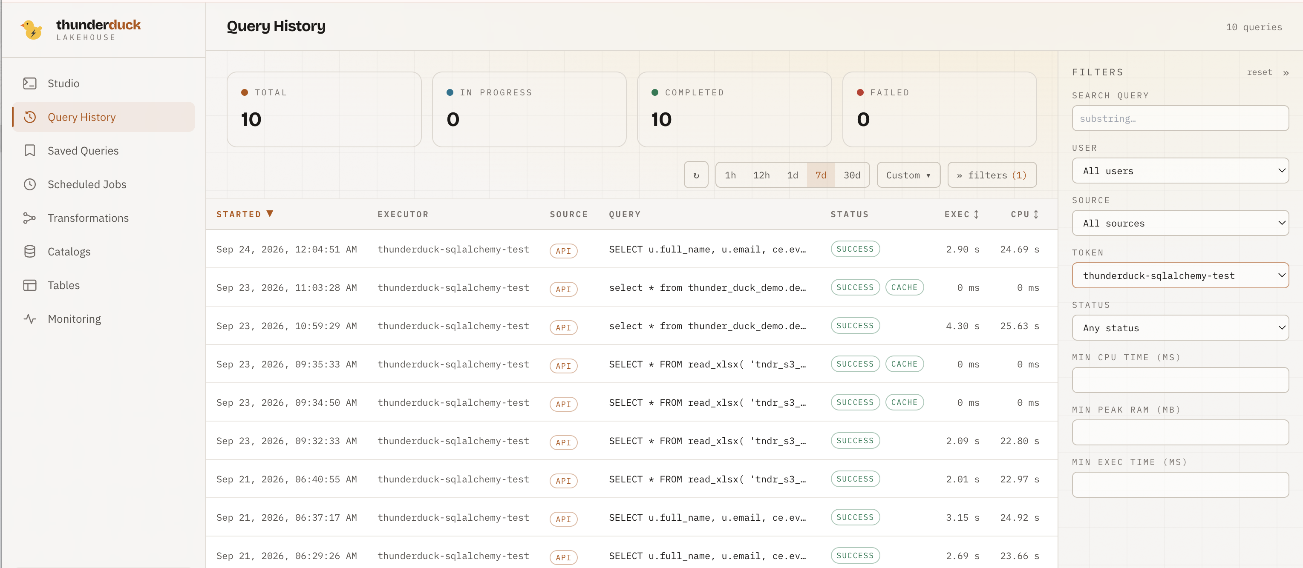This screenshot has width=1303, height=568.
Task: Click the Failed summary card
Action: click(x=939, y=109)
